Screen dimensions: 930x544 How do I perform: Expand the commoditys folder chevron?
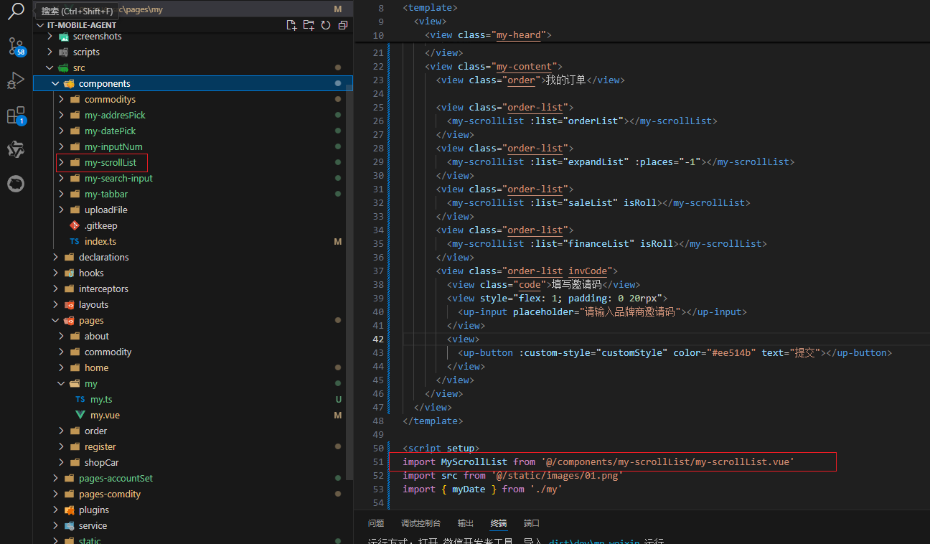[x=61, y=100]
